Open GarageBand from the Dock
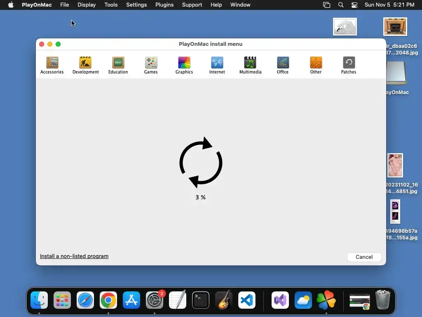This screenshot has width=422, height=317. tap(224, 300)
